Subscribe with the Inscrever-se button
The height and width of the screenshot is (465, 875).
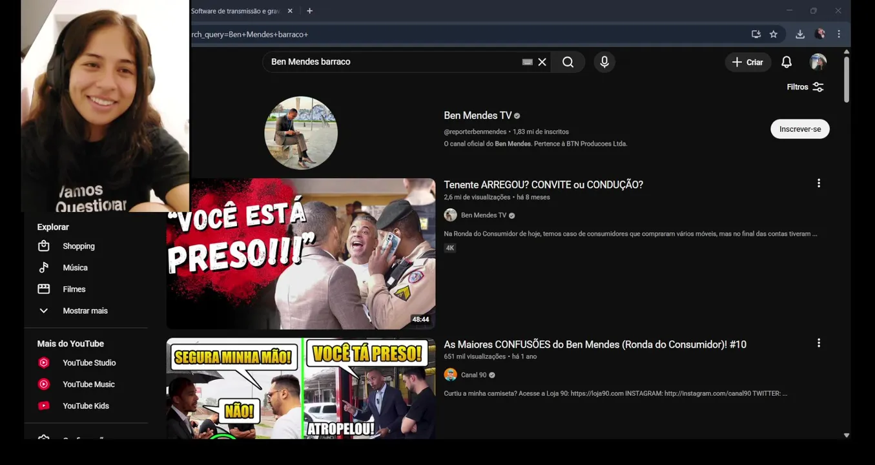coord(800,129)
